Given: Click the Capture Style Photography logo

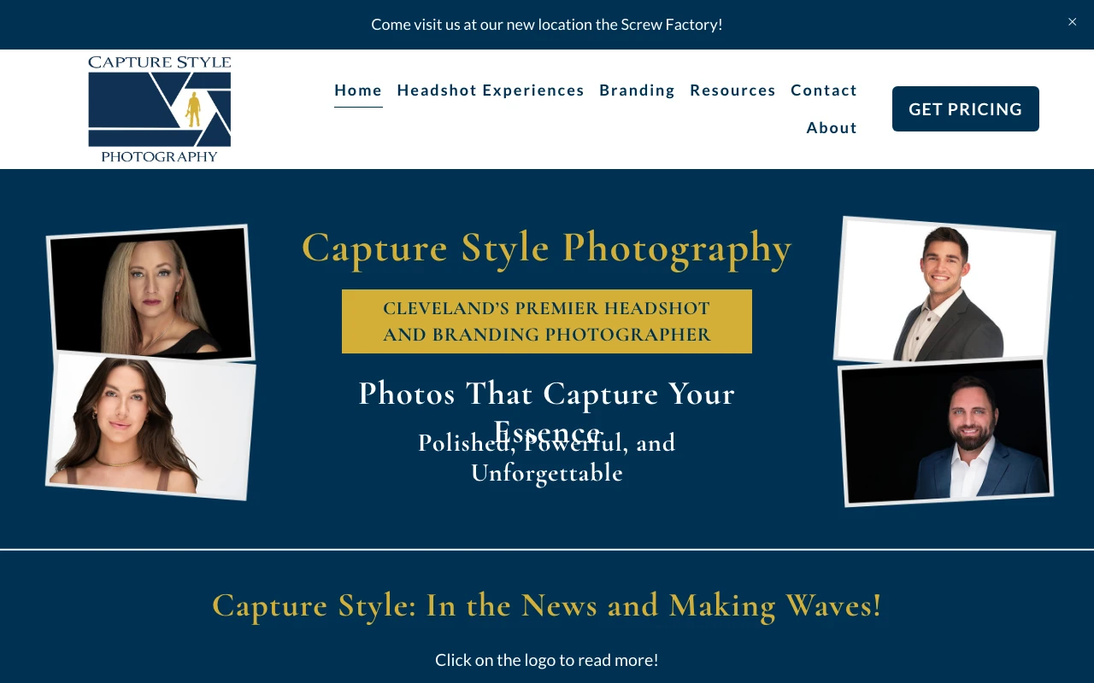Looking at the screenshot, I should click(160, 109).
